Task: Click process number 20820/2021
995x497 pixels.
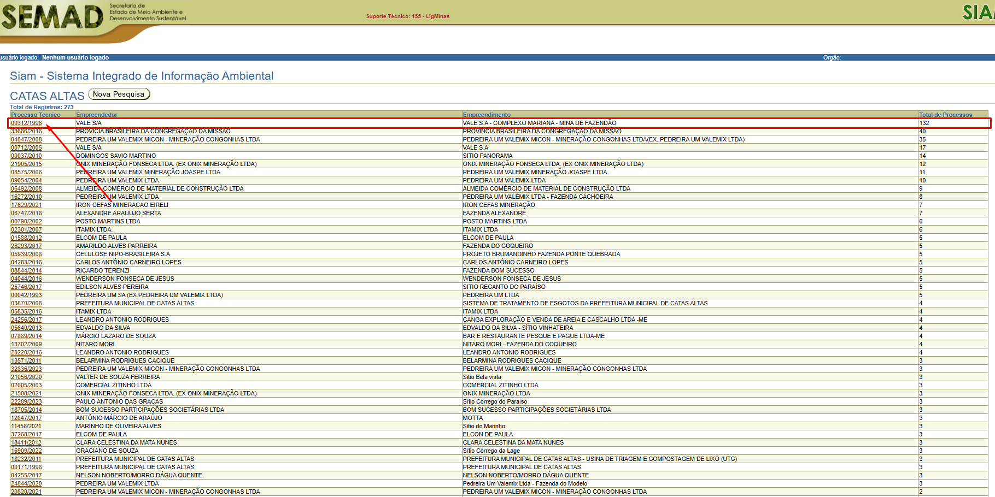Action: (x=26, y=492)
